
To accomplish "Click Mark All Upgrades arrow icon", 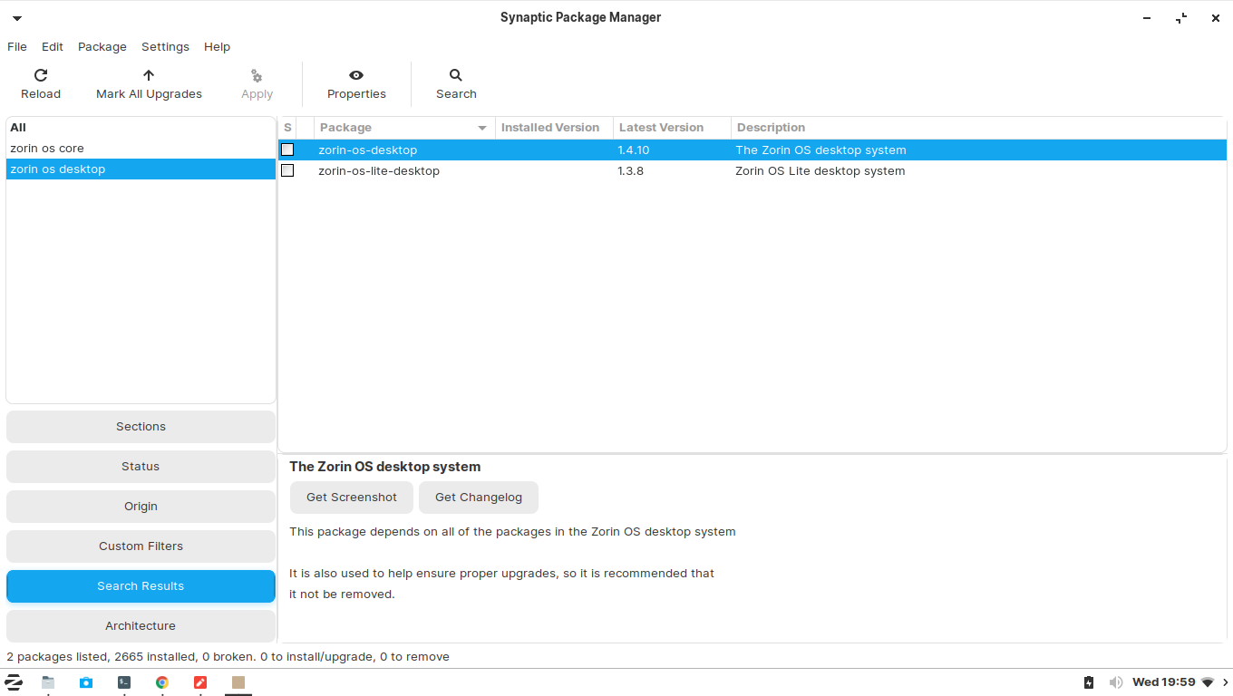I will pos(149,75).
